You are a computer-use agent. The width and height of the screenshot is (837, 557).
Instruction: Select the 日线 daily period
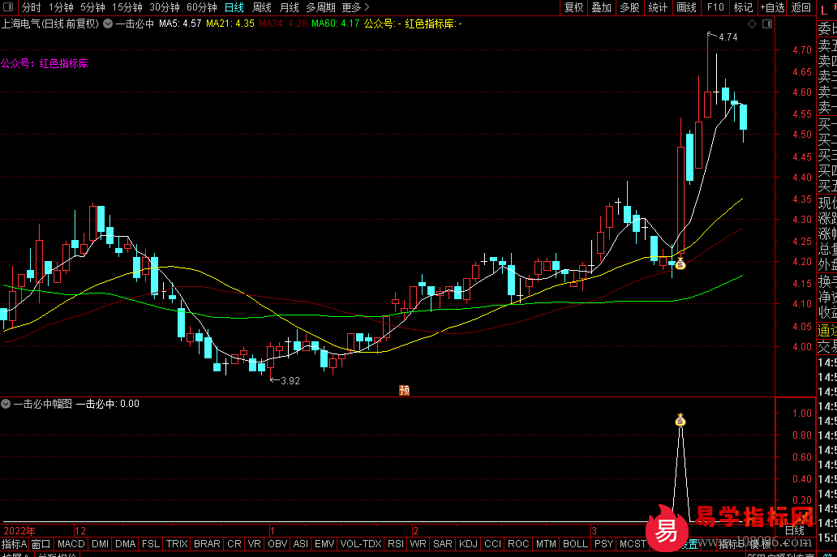pos(234,7)
